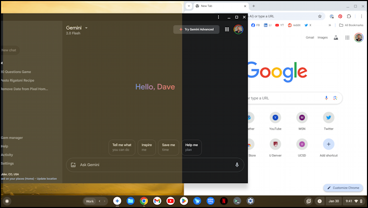Screen dimensions: 368x208
Task: Open MSN shortcut tile
Action: (x=302, y=121)
